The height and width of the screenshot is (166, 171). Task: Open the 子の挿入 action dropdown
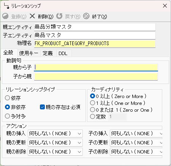pos(136,134)
